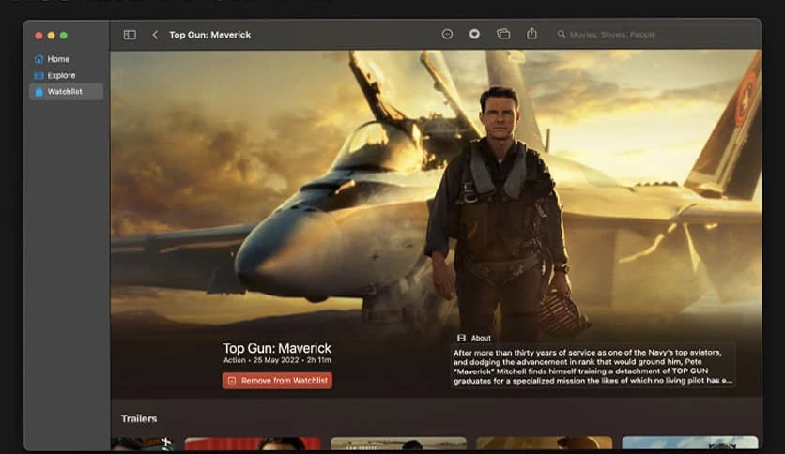Click the circled minus icon in toolbar
The image size is (785, 454).
[x=447, y=34]
